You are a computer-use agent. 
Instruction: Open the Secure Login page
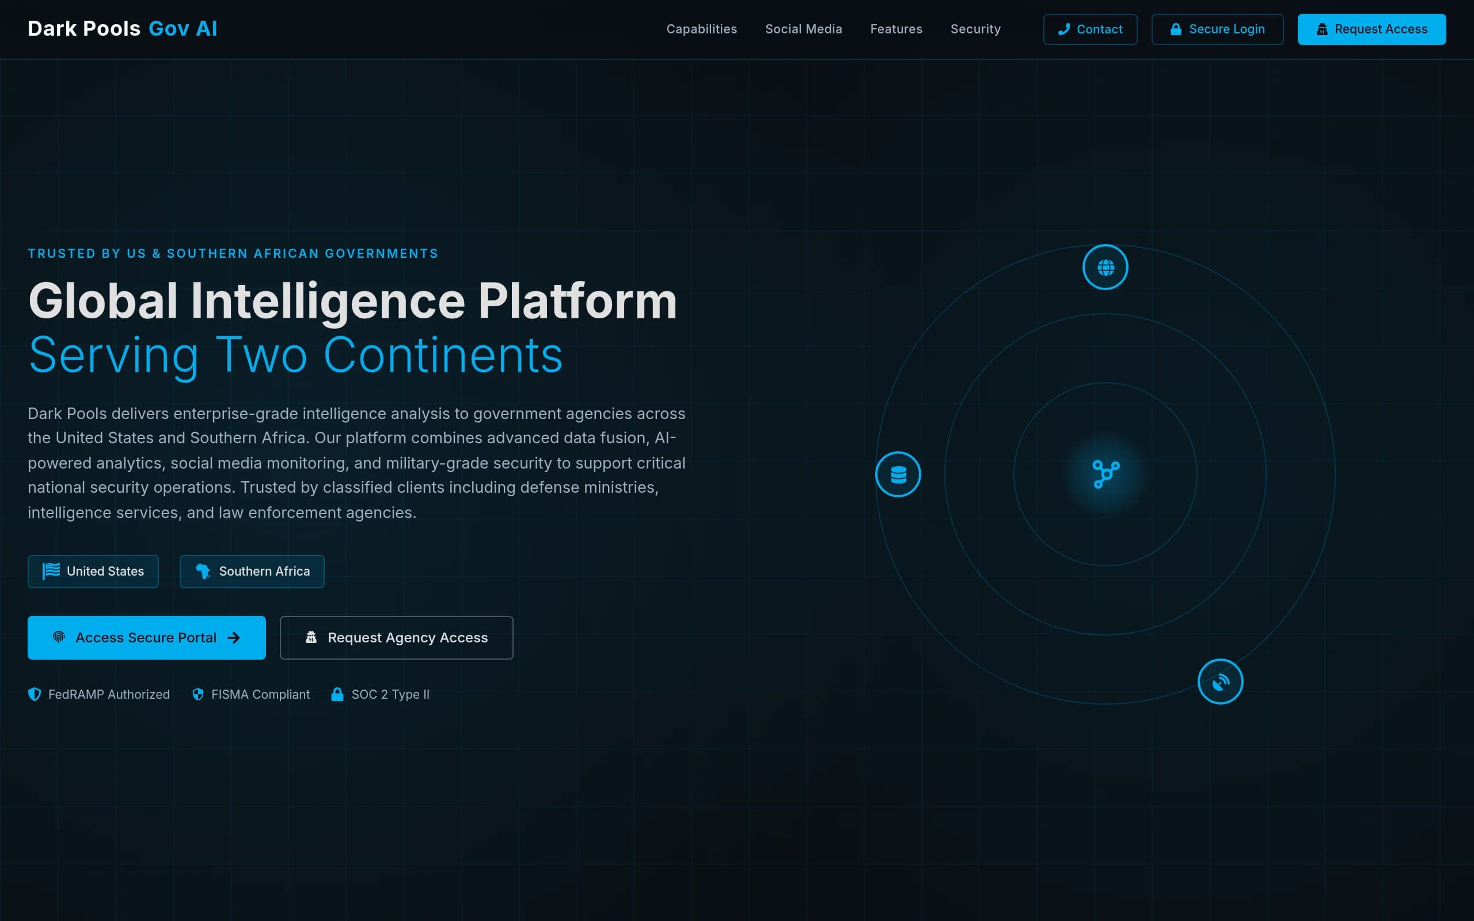tap(1218, 29)
